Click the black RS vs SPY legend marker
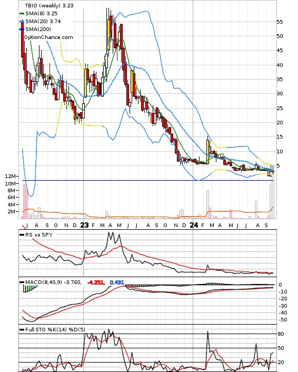Image resolution: width=298 pixels, height=372 pixels. click(22, 235)
